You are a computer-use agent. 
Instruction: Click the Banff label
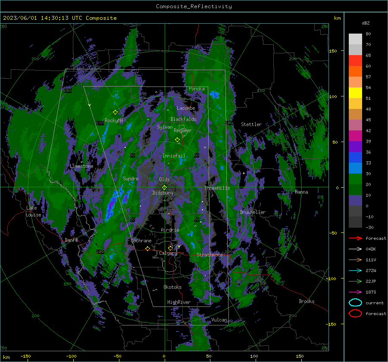click(71, 240)
